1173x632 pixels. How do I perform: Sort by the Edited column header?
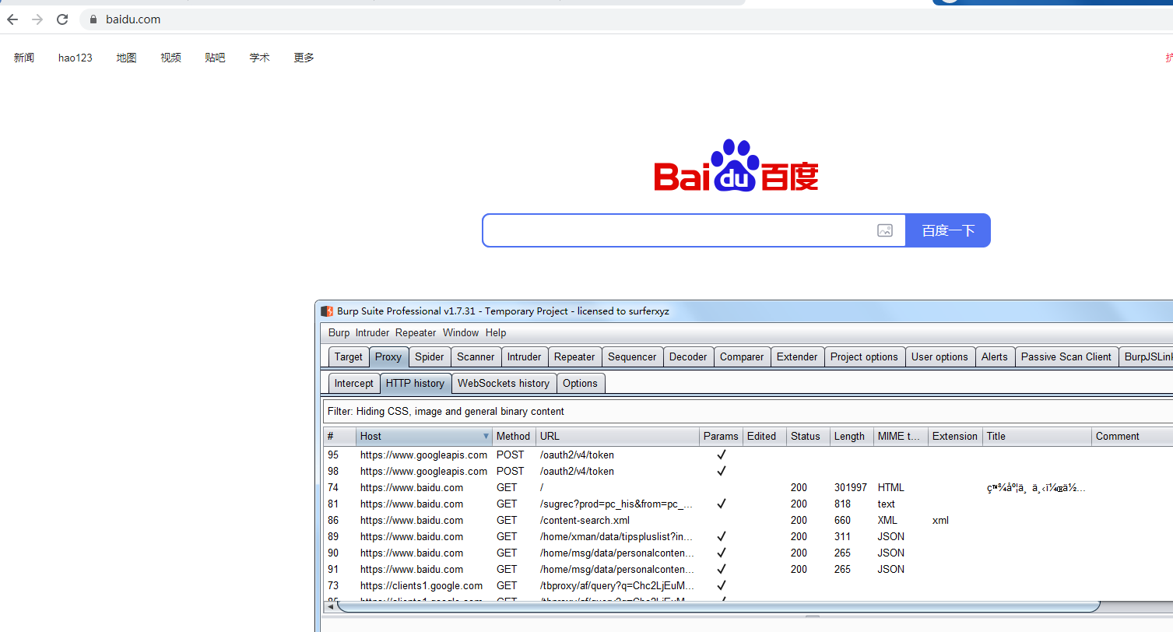764,436
